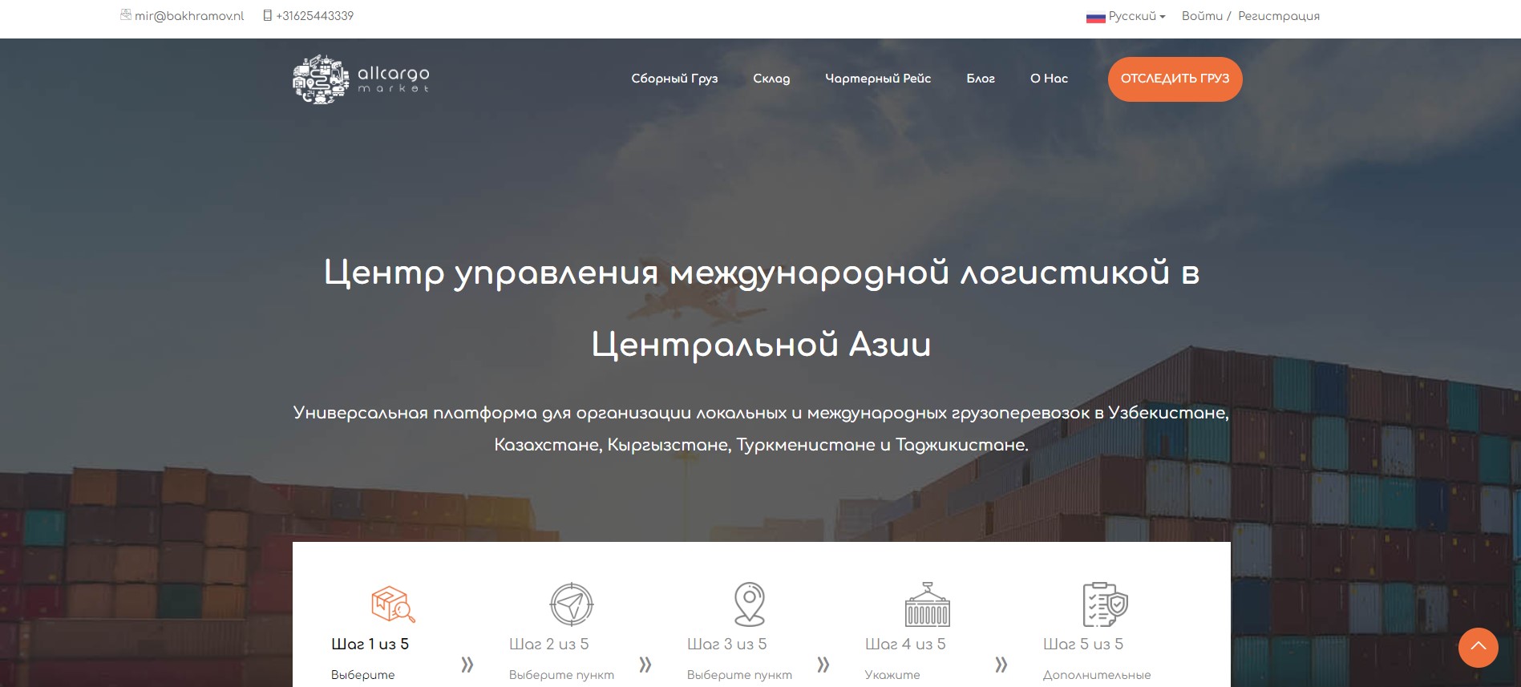Open the Сборный Груз menu item
Screen dimensions: 1521x687
(x=674, y=79)
